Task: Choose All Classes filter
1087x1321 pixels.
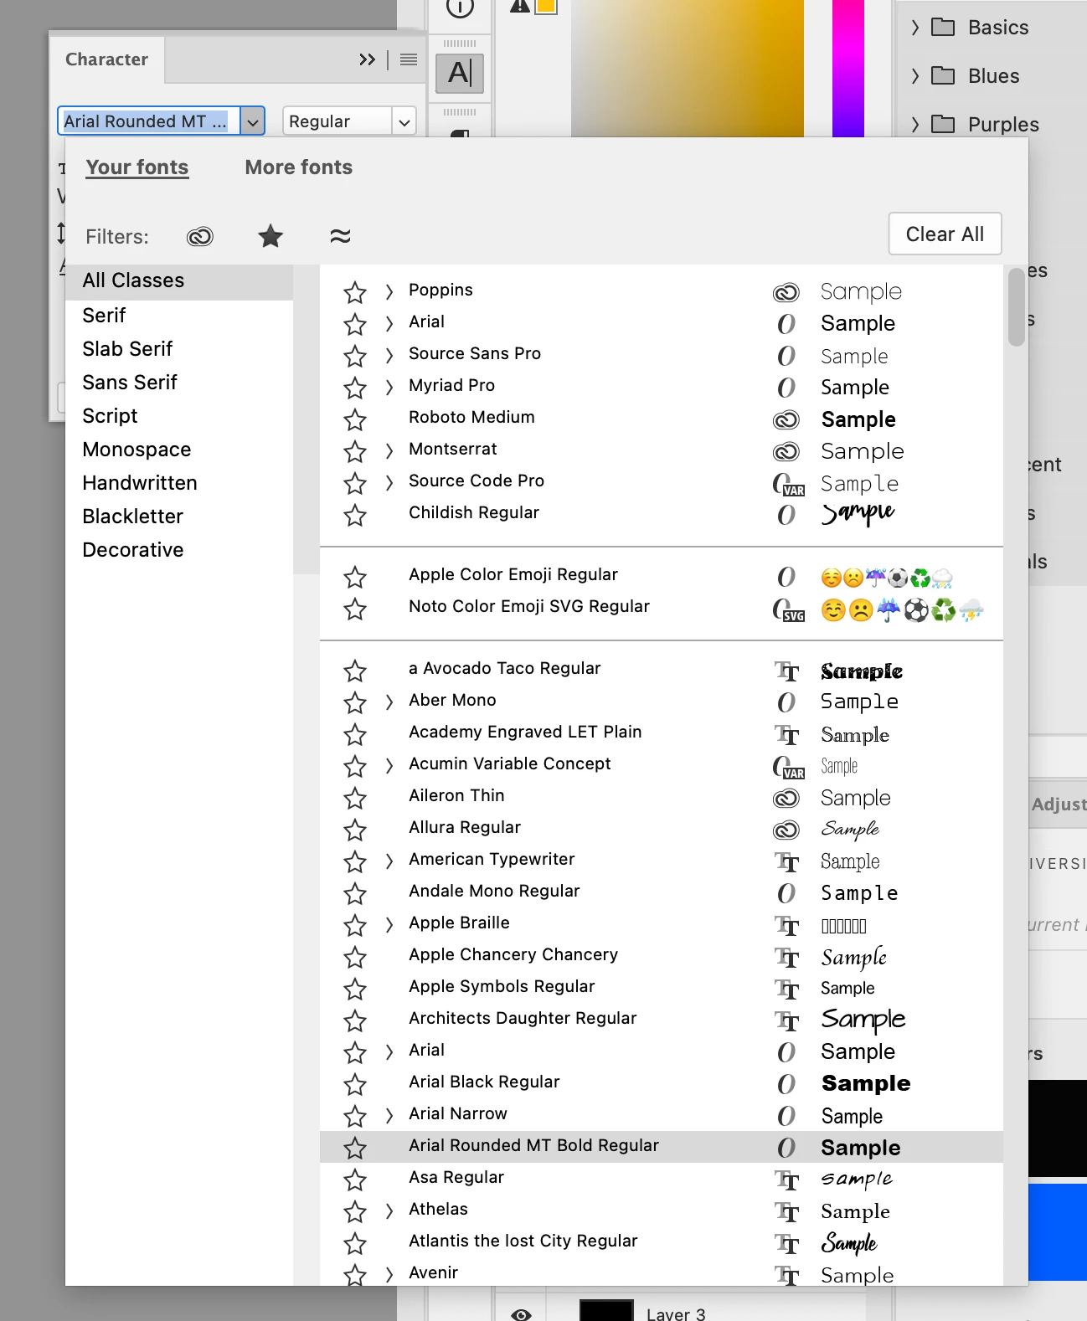Action: click(x=179, y=281)
